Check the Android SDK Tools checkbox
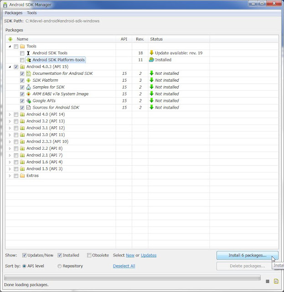 [x=22, y=53]
